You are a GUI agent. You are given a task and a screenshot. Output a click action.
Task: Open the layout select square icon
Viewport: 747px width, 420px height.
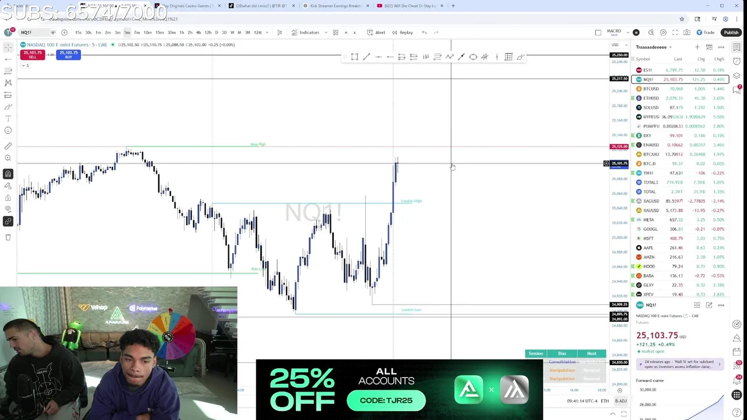pos(598,32)
